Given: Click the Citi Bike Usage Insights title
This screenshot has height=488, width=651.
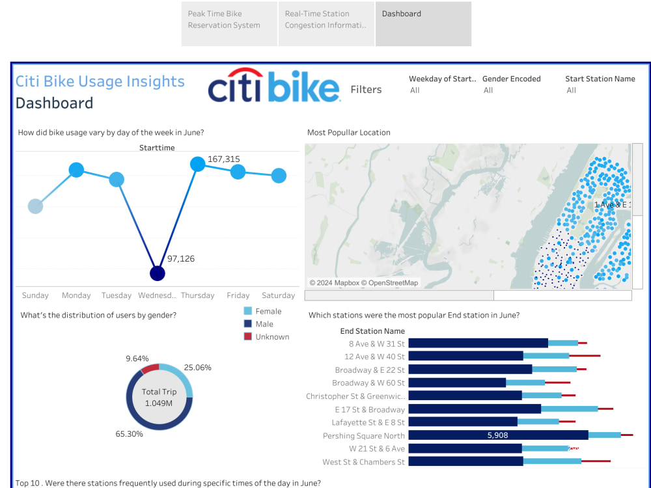Looking at the screenshot, I should point(100,81).
